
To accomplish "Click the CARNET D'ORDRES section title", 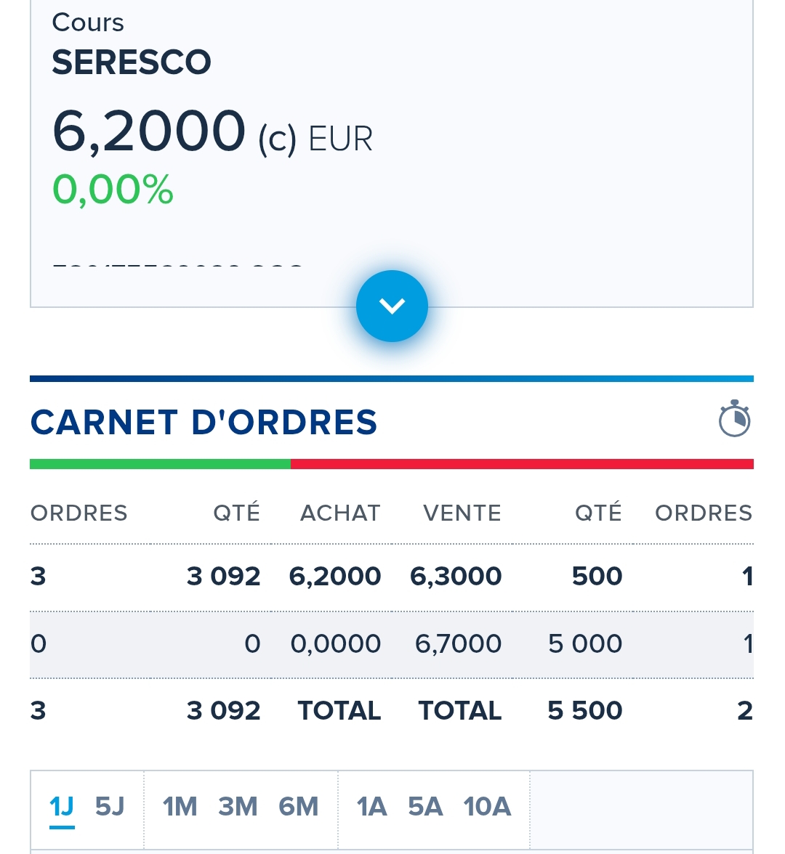I will tap(204, 422).
